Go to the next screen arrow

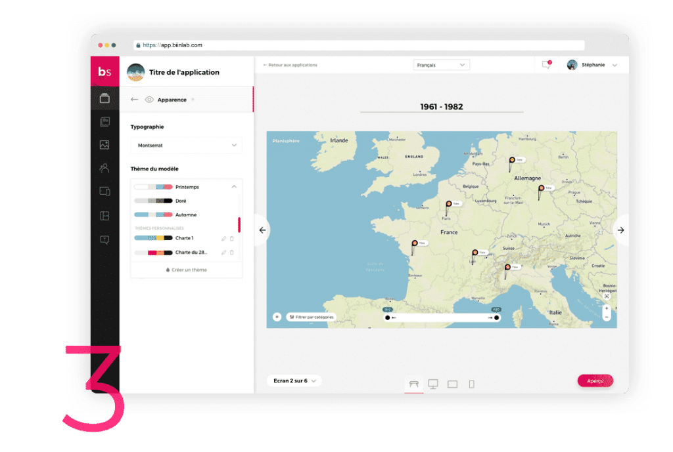click(620, 230)
